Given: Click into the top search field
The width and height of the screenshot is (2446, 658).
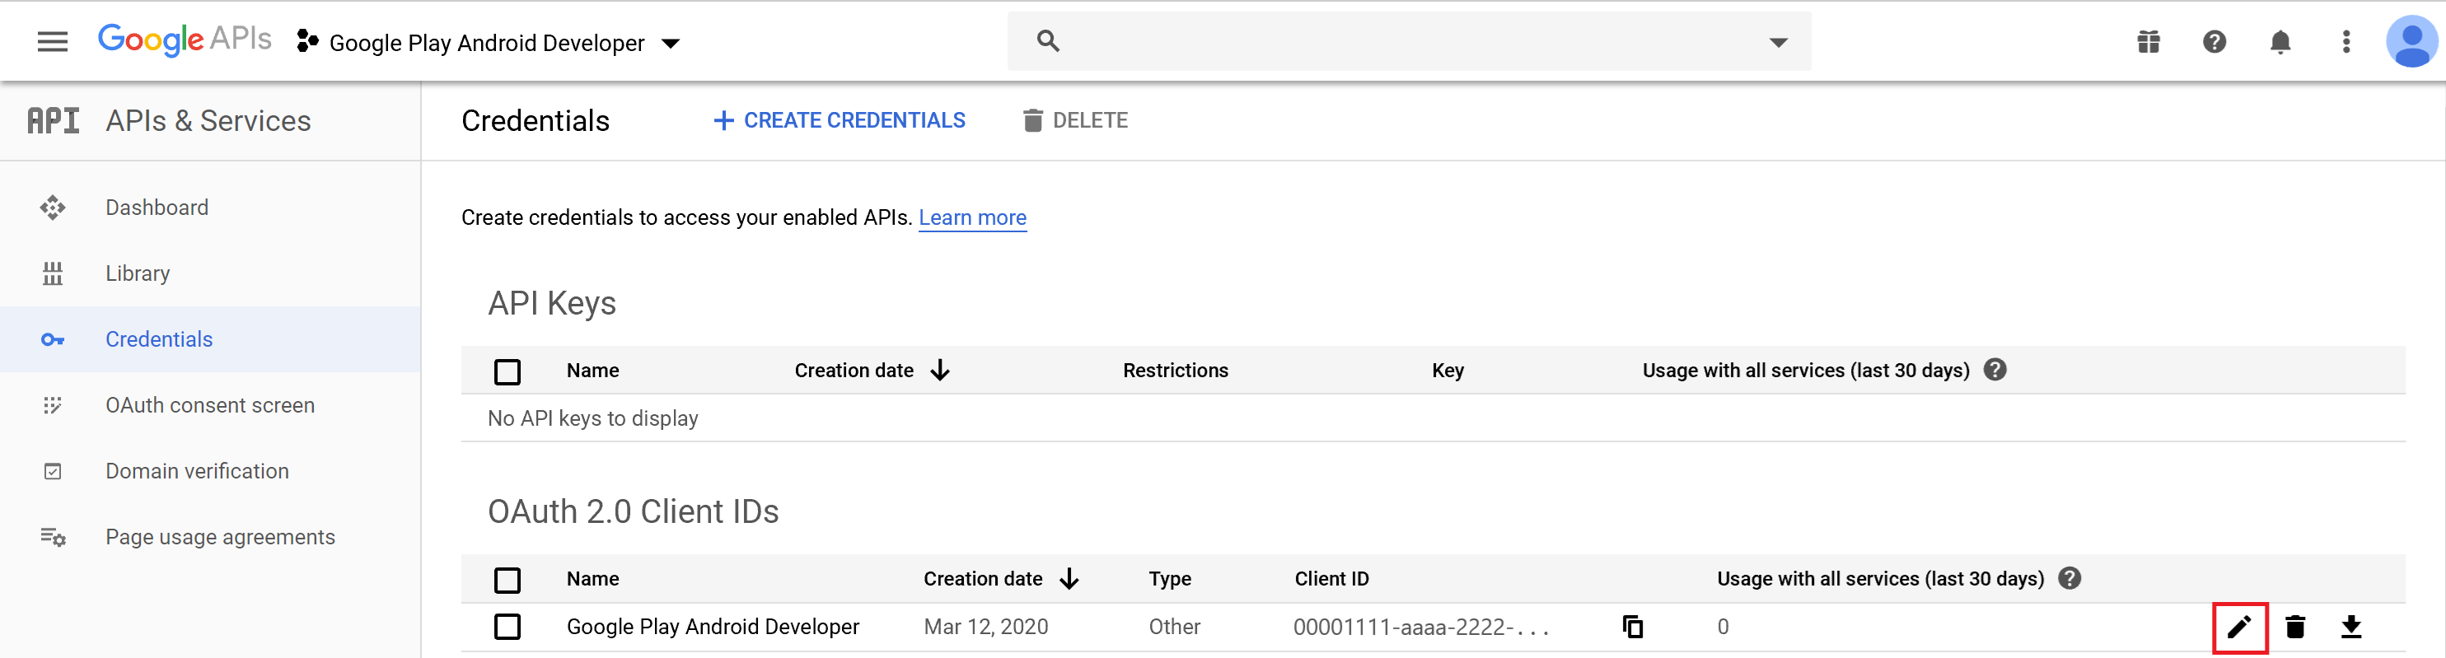Looking at the screenshot, I should pos(1409,42).
